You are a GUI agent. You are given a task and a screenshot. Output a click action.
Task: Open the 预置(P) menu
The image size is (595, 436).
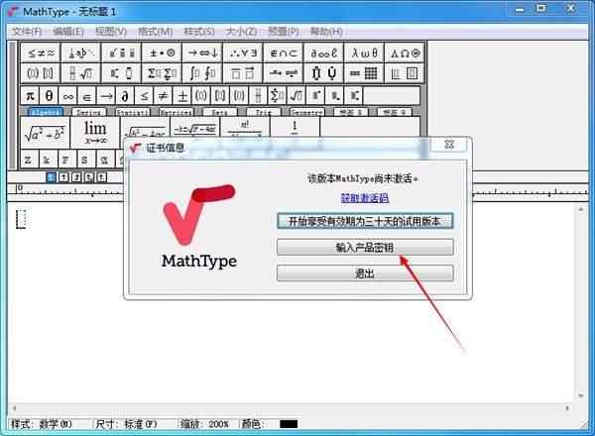pos(284,32)
